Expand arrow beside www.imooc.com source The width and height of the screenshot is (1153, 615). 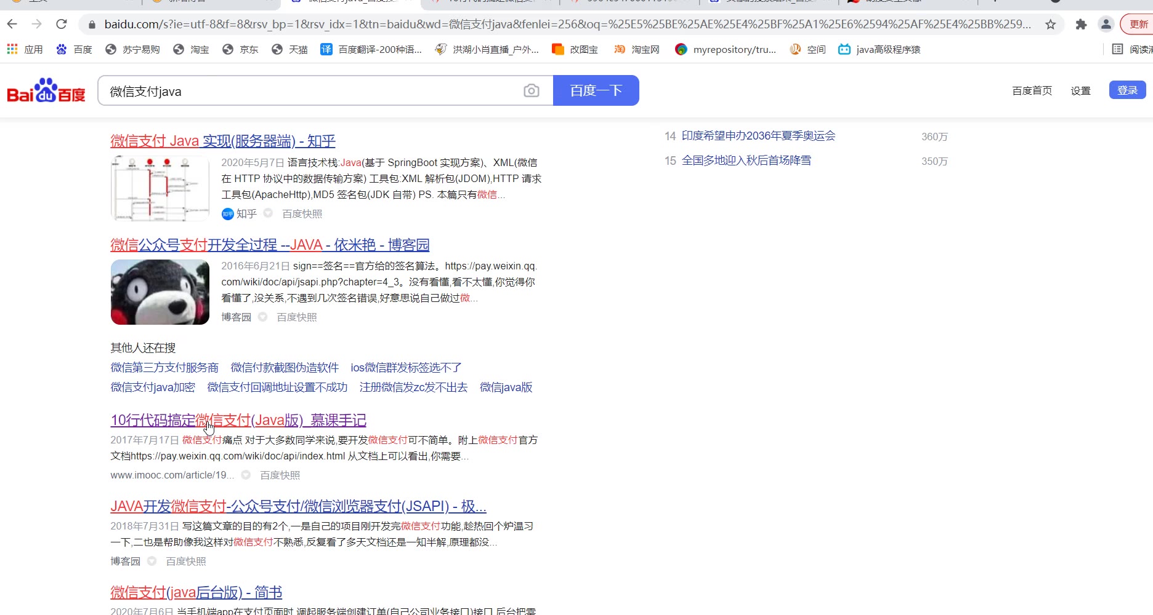click(246, 475)
